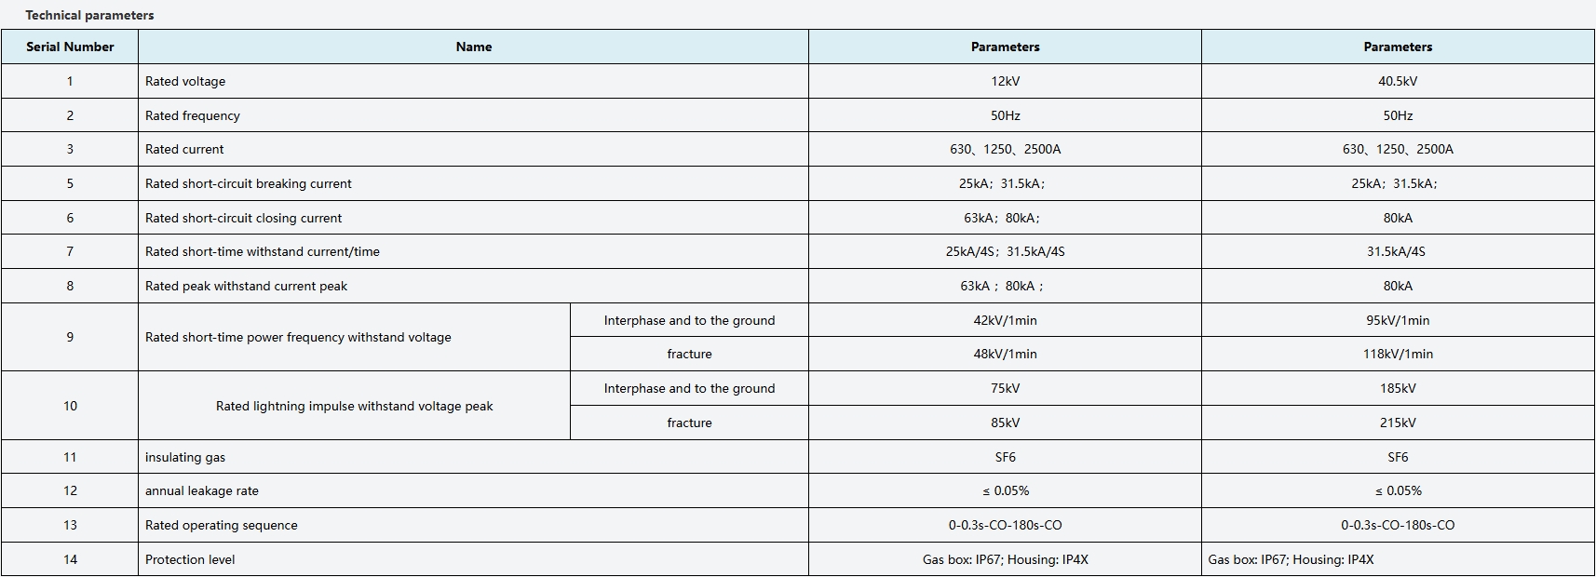1596x577 pixels.
Task: Select the "Rated voltage" row name
Action: pos(185,81)
